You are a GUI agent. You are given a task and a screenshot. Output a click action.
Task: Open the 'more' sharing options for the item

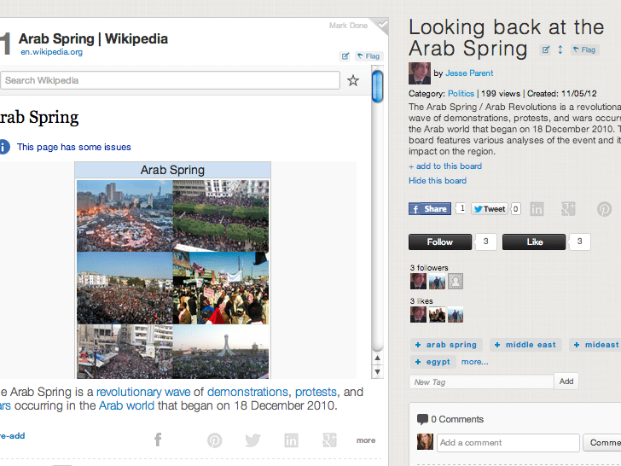(x=366, y=440)
